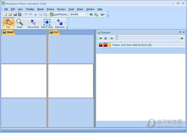Screen dimensions: 187x133
Task: Open the Help menu
Action: tap(100, 9)
